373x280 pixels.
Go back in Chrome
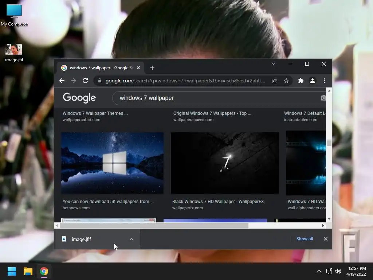[x=62, y=81]
